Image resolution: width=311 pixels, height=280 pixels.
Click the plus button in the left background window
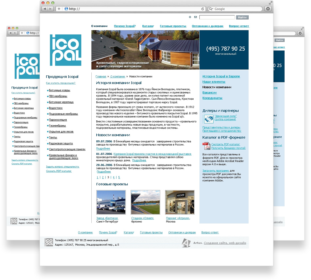22,33
